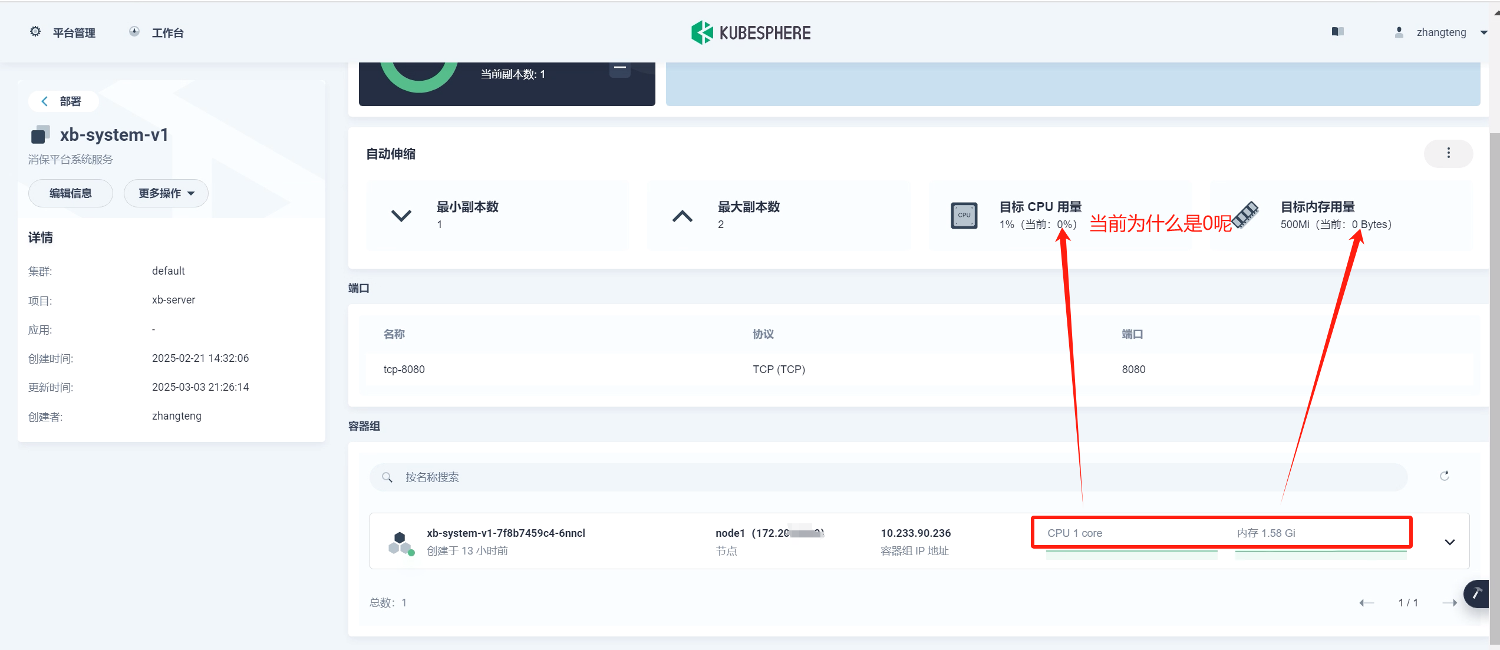Go to previous page of pods

tap(1366, 602)
